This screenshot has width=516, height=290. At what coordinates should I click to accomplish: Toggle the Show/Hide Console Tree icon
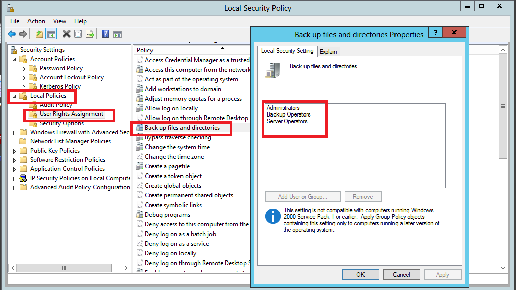click(51, 34)
